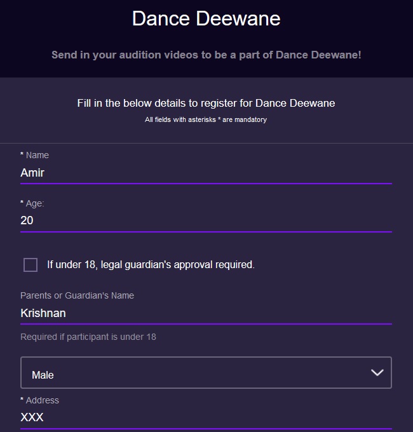Click the 'Send in your audition videos' subtitle

(206, 55)
